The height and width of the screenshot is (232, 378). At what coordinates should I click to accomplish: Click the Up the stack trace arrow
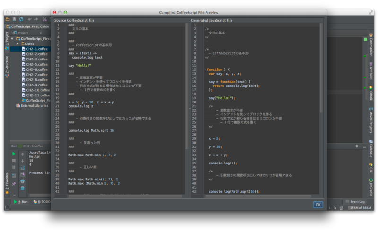[22, 154]
